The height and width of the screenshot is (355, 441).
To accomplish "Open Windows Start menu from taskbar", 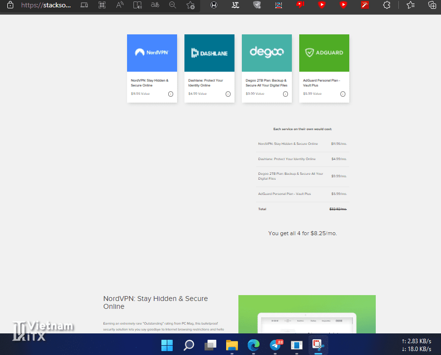I will 167,345.
